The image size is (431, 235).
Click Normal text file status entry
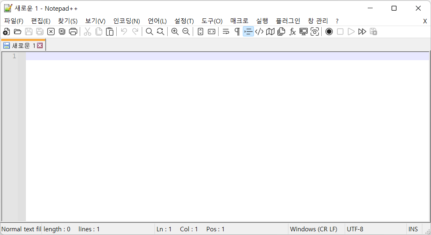tap(21, 229)
